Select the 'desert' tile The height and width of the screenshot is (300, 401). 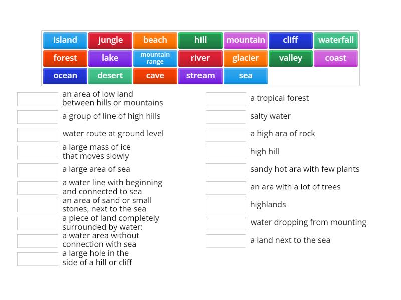110,76
